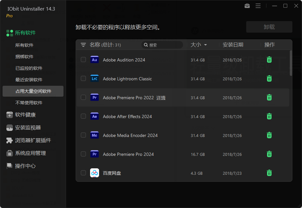This screenshot has width=302, height=208.
Task: Click the Lightroom Classic Lrc app icon
Action: click(x=94, y=78)
